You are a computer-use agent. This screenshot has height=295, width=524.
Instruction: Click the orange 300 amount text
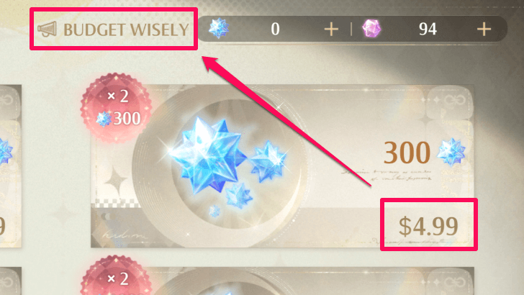click(407, 153)
